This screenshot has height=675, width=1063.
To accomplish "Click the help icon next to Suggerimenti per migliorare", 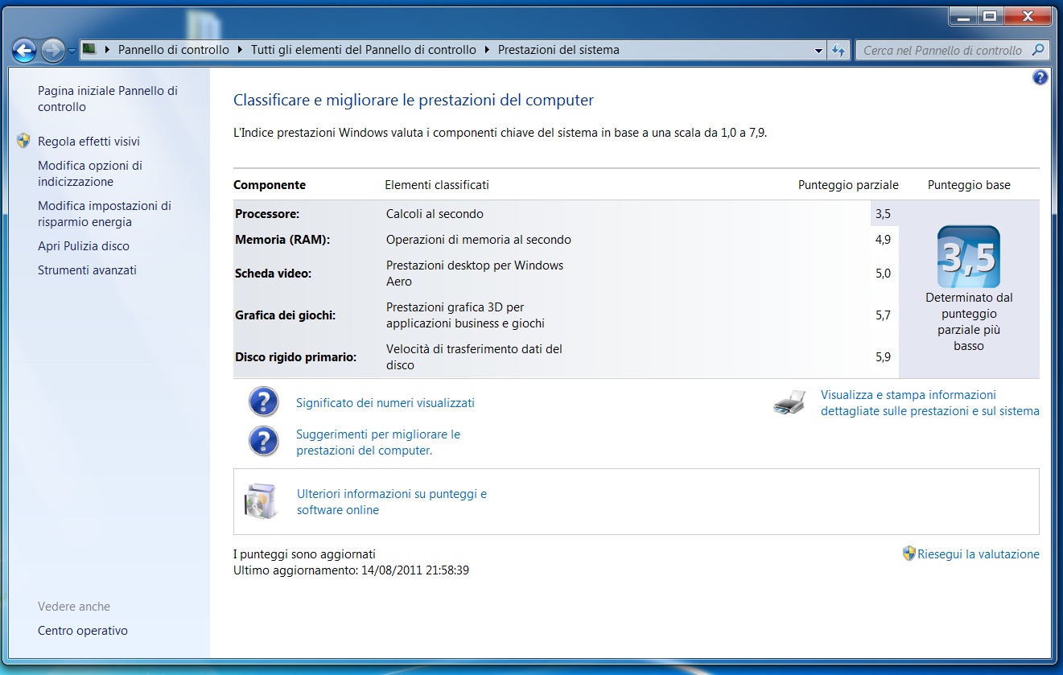I will pos(264,441).
